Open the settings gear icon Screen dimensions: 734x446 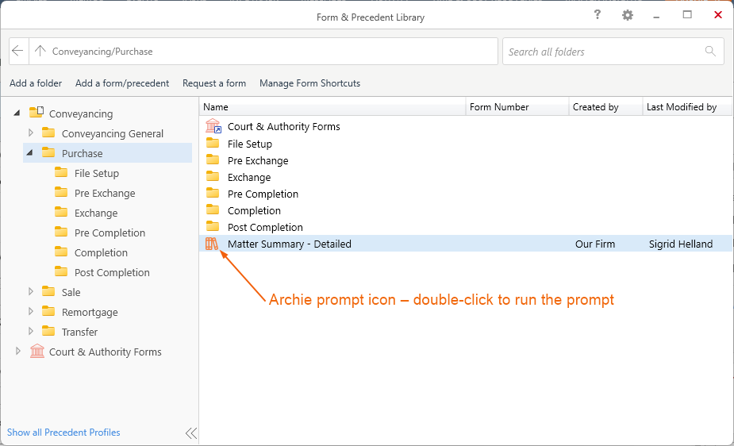click(x=628, y=16)
